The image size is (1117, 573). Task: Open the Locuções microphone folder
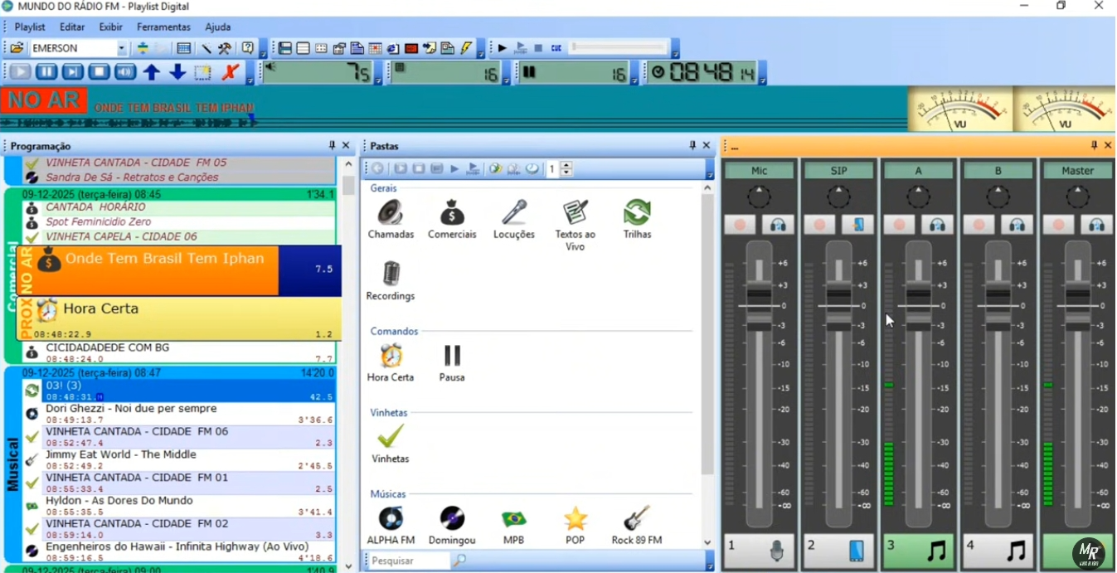[514, 214]
